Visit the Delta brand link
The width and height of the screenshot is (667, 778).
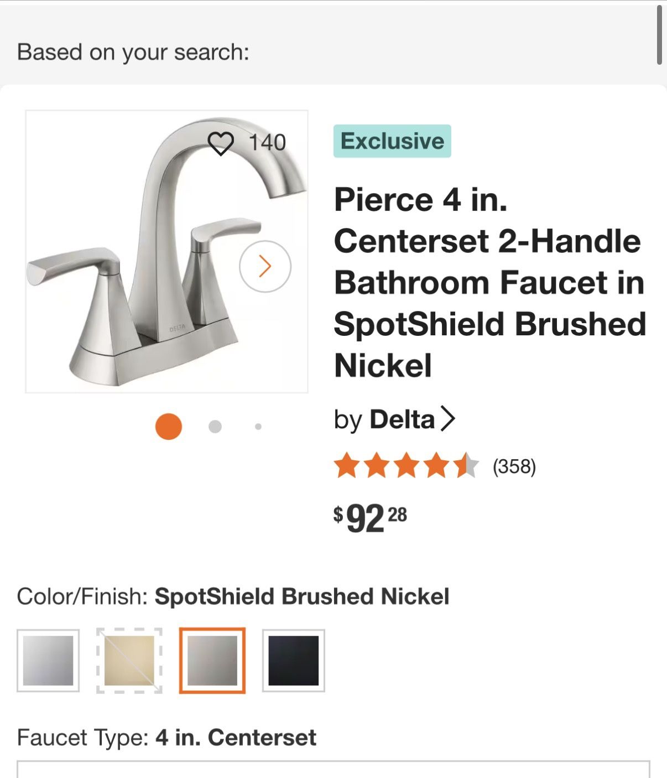click(x=402, y=419)
